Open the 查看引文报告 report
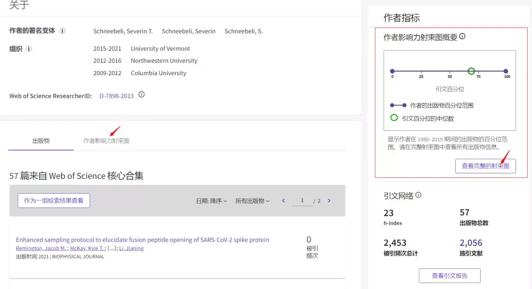532x289 pixels. 450,275
